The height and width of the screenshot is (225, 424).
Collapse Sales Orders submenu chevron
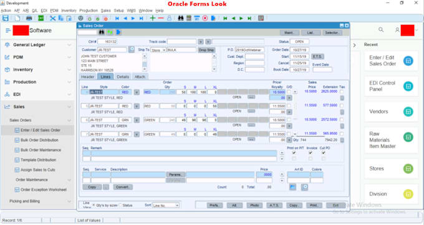coord(69,121)
